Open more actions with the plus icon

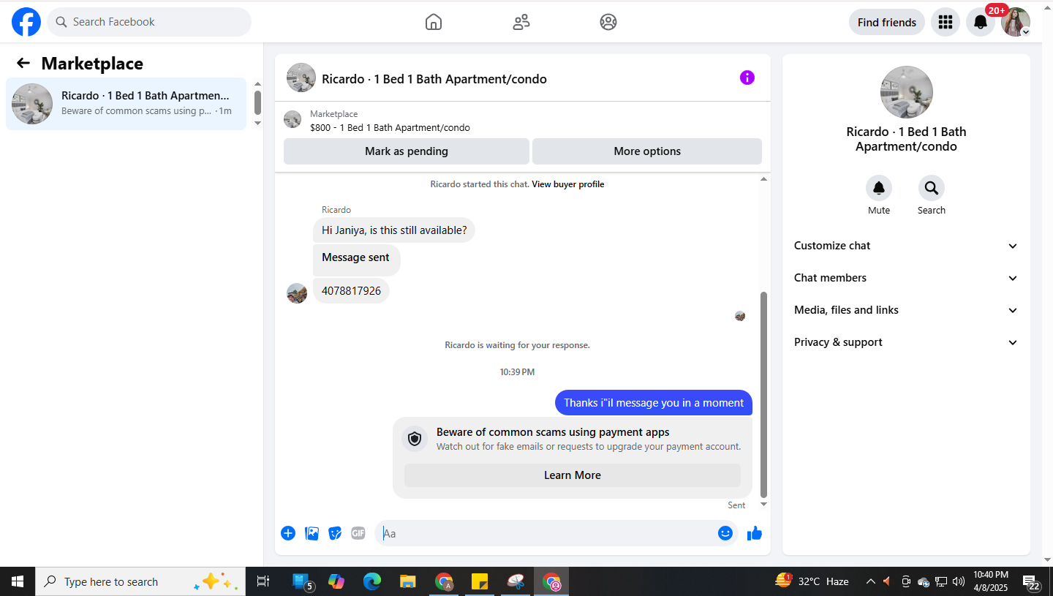288,533
